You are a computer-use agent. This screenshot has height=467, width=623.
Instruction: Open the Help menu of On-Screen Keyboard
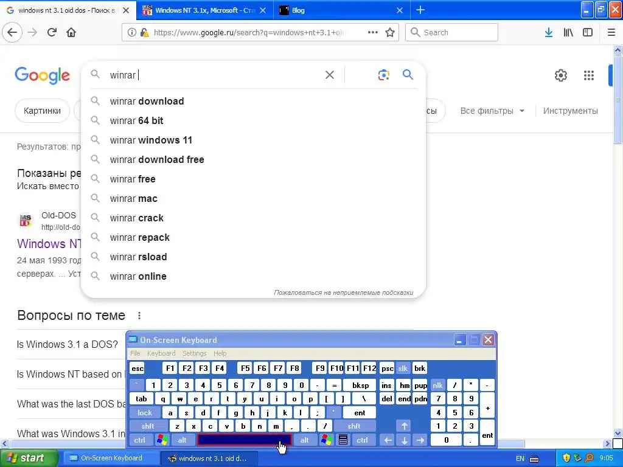point(220,353)
